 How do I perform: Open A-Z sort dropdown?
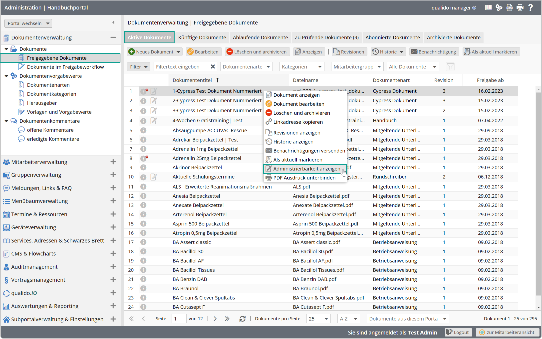[x=348, y=319]
